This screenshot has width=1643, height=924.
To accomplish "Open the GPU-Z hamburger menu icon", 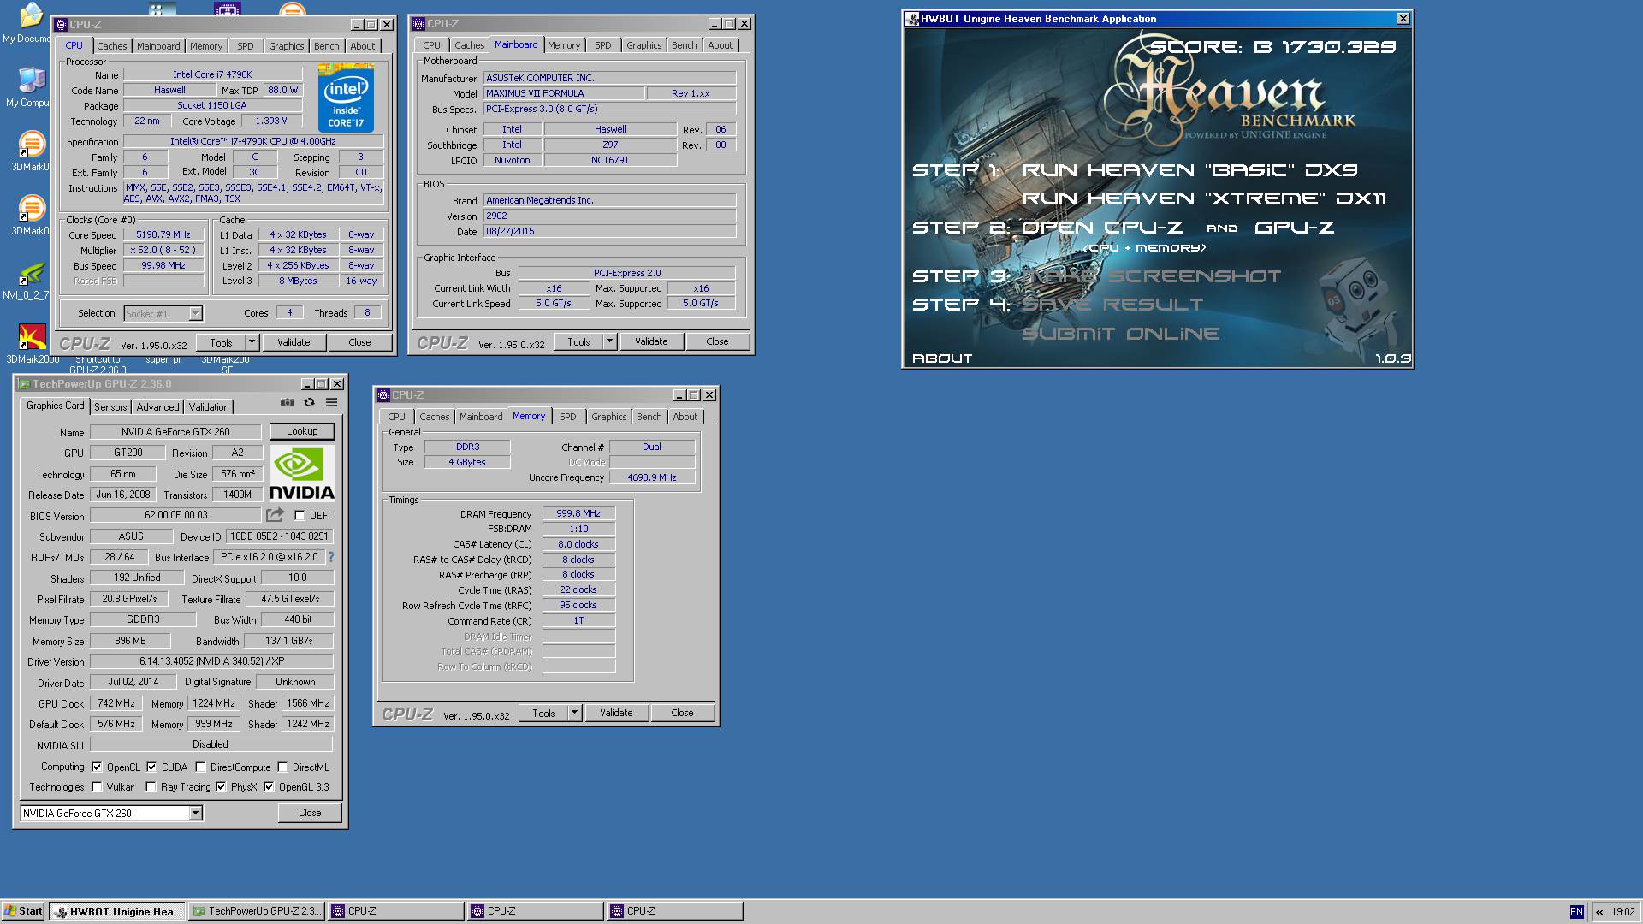I will (331, 403).
